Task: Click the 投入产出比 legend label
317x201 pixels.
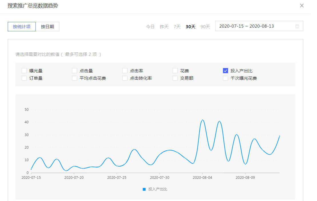Action: (158, 189)
